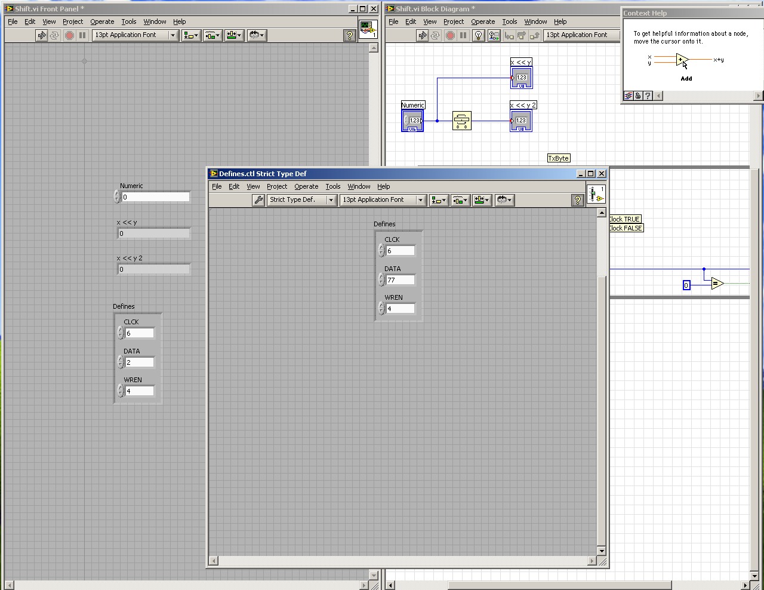The image size is (764, 590).
Task: Click Run Continuously on the Block Diagram toolbar
Action: pos(436,35)
